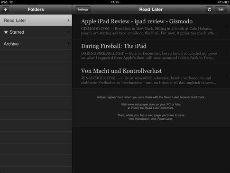Tap chevron on Daring Fireball article row
Screen dimensions: 230x173
point(226,51)
